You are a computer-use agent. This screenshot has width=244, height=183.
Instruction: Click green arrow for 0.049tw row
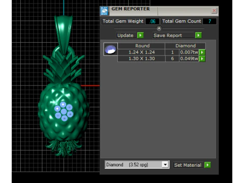click(202, 59)
